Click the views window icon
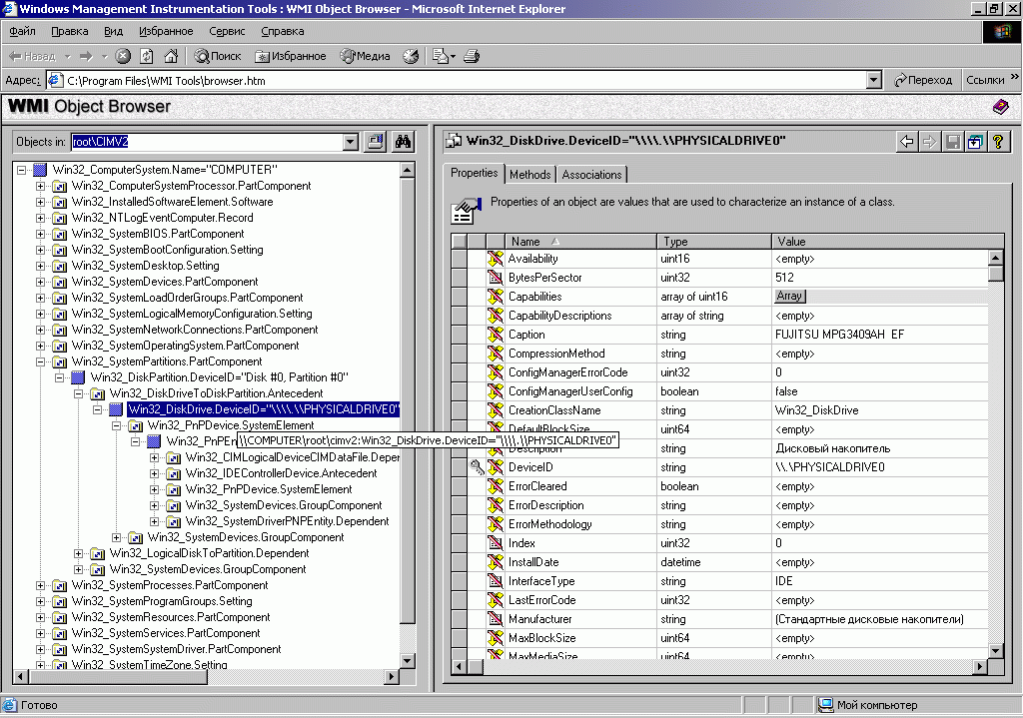1023x718 pixels. 975,141
